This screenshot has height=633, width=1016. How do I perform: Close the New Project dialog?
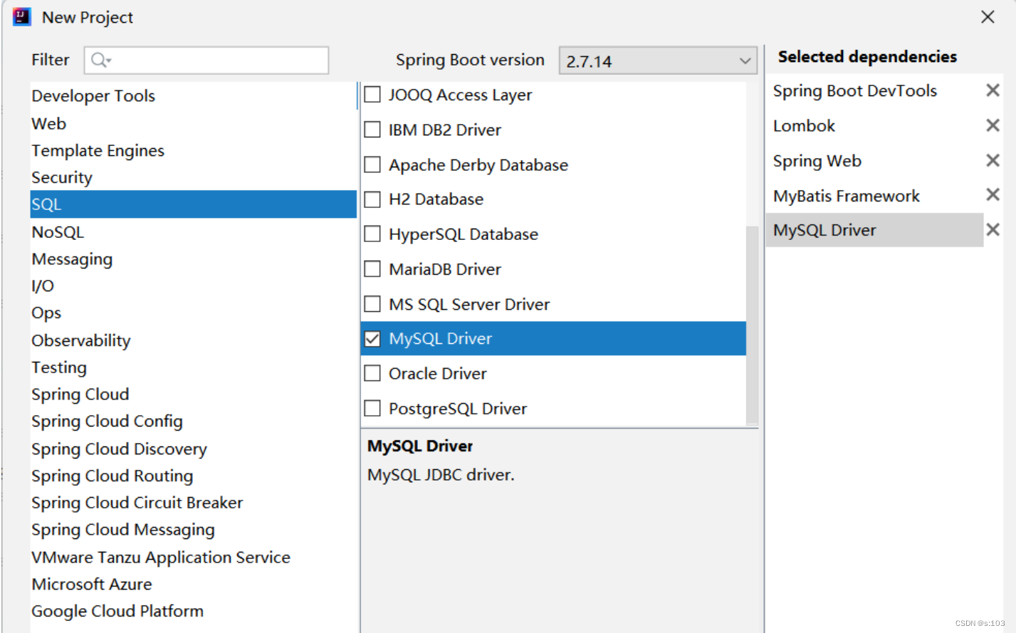pos(988,16)
